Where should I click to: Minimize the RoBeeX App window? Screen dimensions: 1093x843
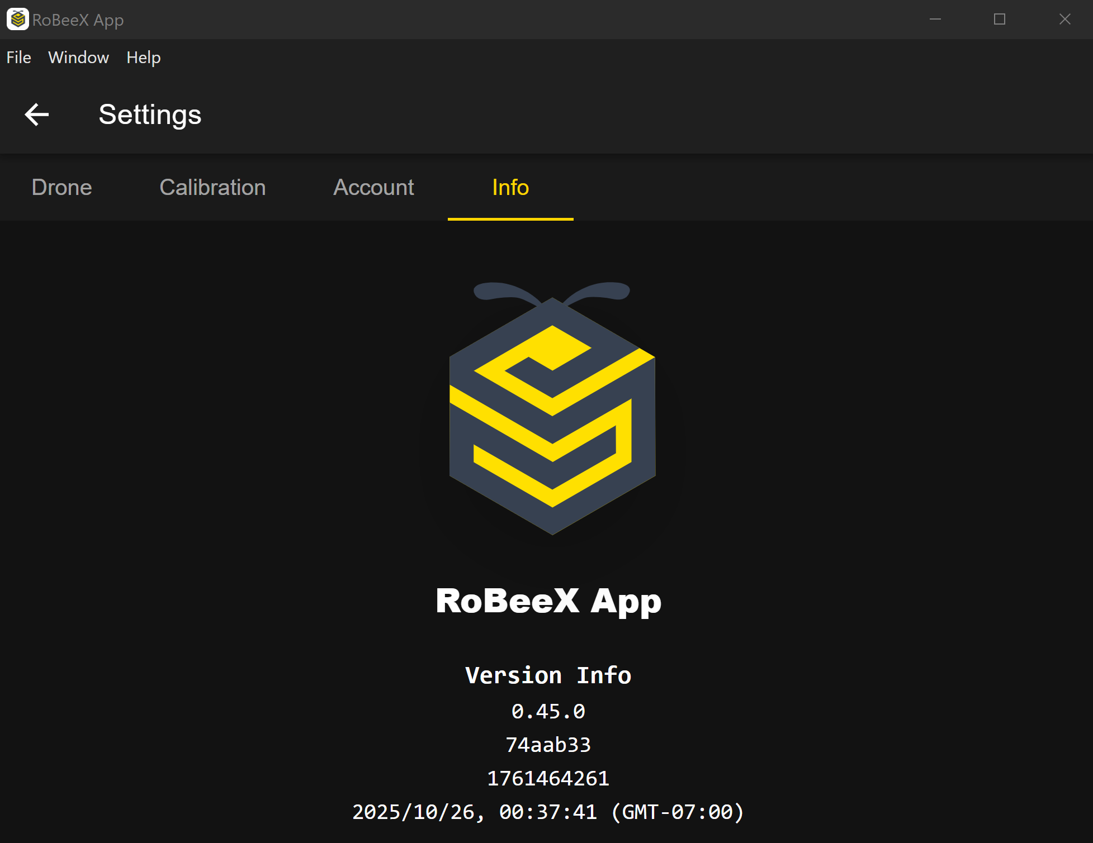click(935, 20)
